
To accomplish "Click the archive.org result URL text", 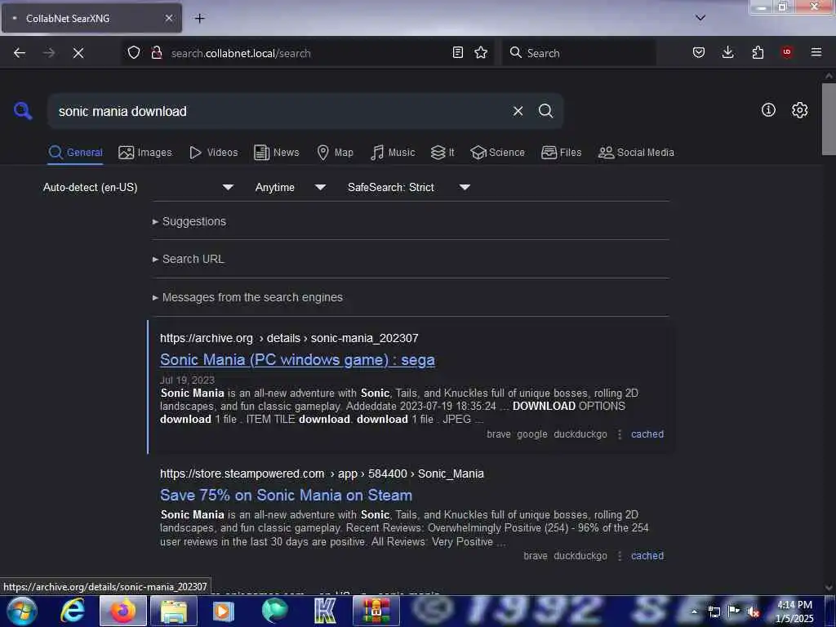I will pos(289,338).
